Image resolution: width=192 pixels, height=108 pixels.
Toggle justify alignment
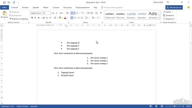[82, 18]
